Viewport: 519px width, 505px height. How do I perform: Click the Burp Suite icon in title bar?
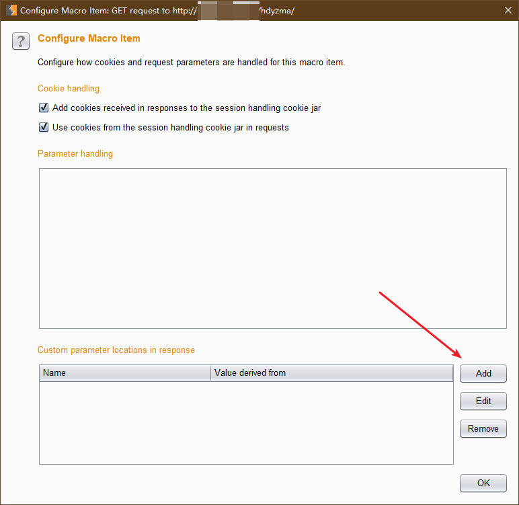coord(11,10)
